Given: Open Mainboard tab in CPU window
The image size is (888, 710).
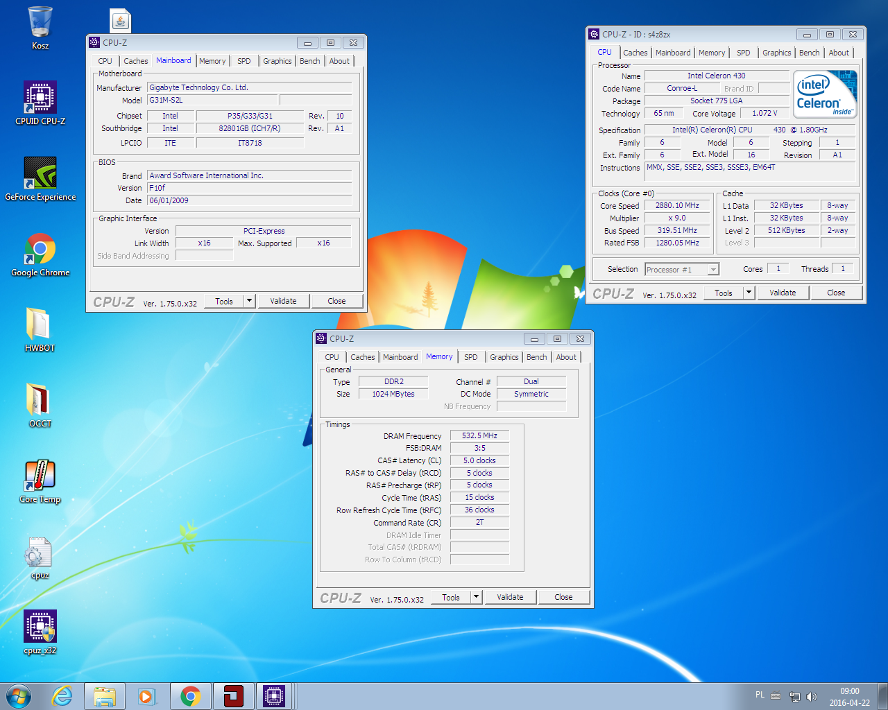Looking at the screenshot, I should coord(673,53).
